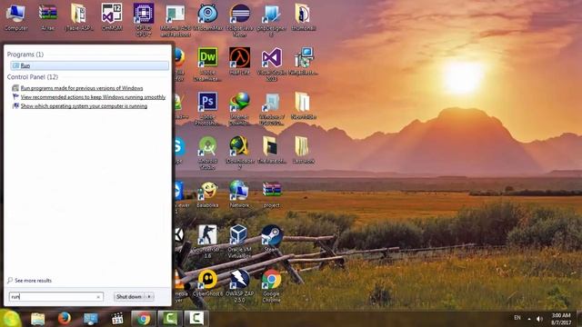Screen dimensions: 582x327
Task: Launch Steam from the desktop
Action: pyautogui.click(x=271, y=238)
